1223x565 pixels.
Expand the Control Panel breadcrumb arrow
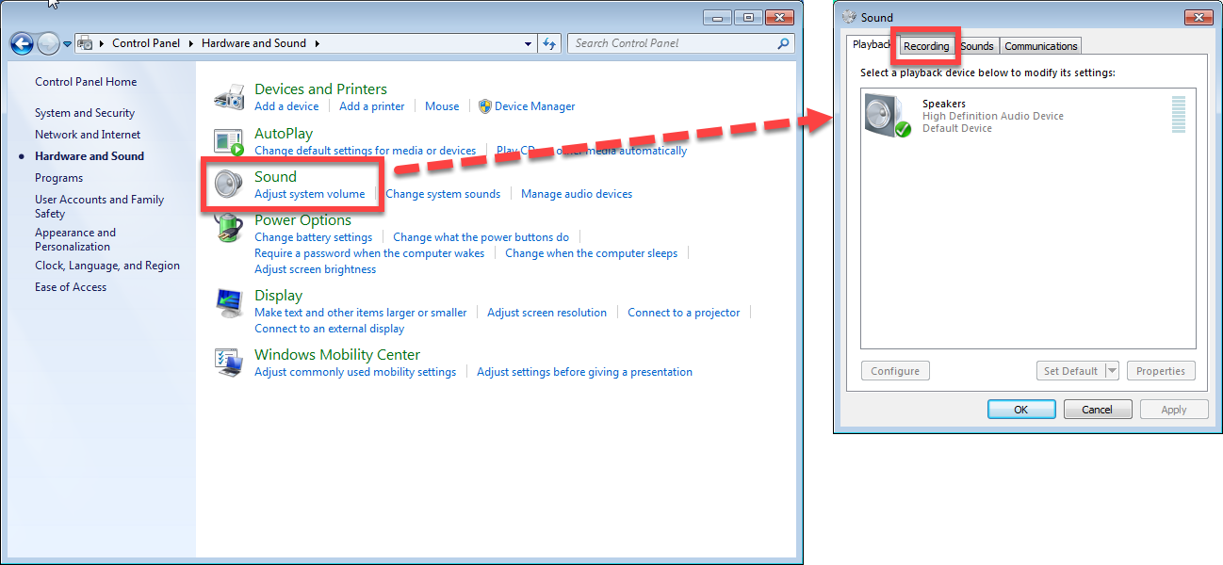coord(190,43)
